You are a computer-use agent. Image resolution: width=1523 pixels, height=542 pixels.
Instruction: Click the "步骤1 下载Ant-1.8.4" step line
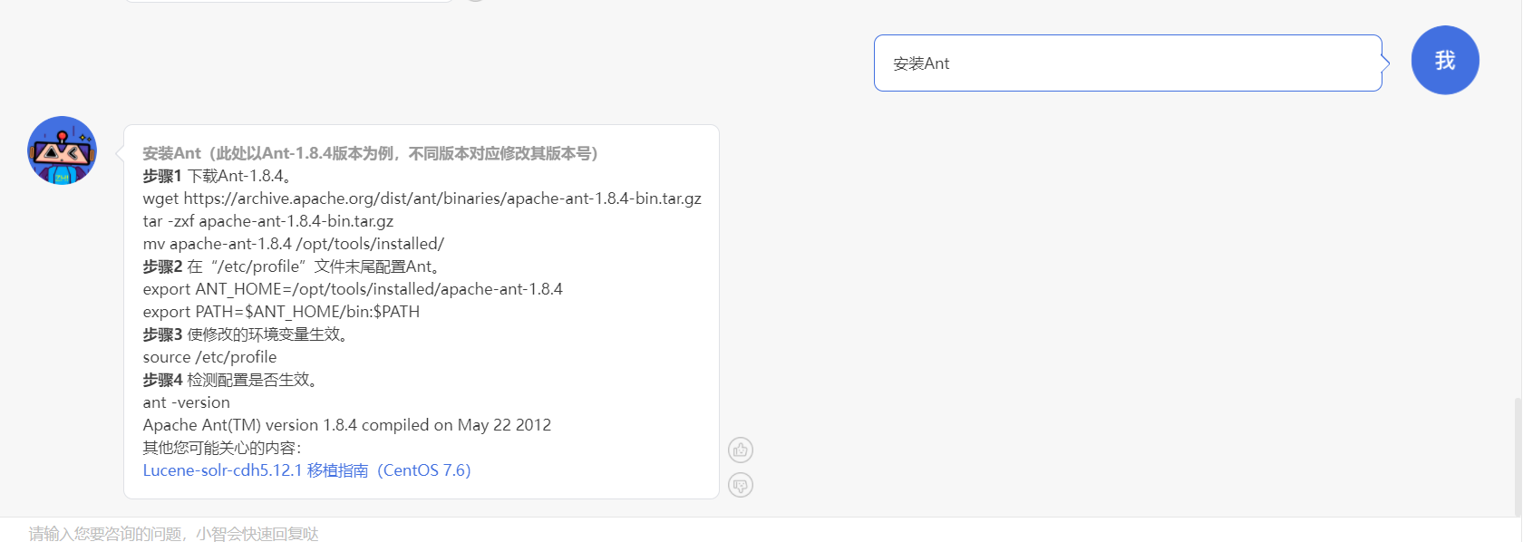pos(216,176)
